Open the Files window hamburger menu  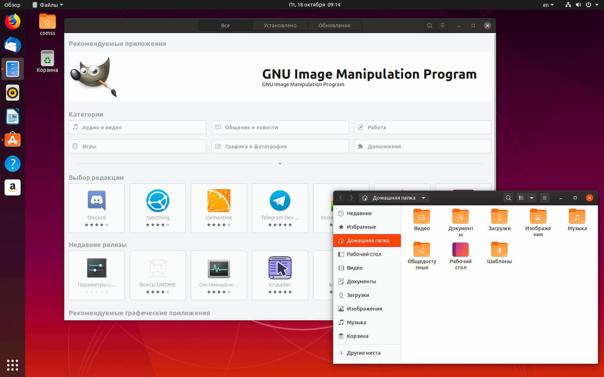544,198
